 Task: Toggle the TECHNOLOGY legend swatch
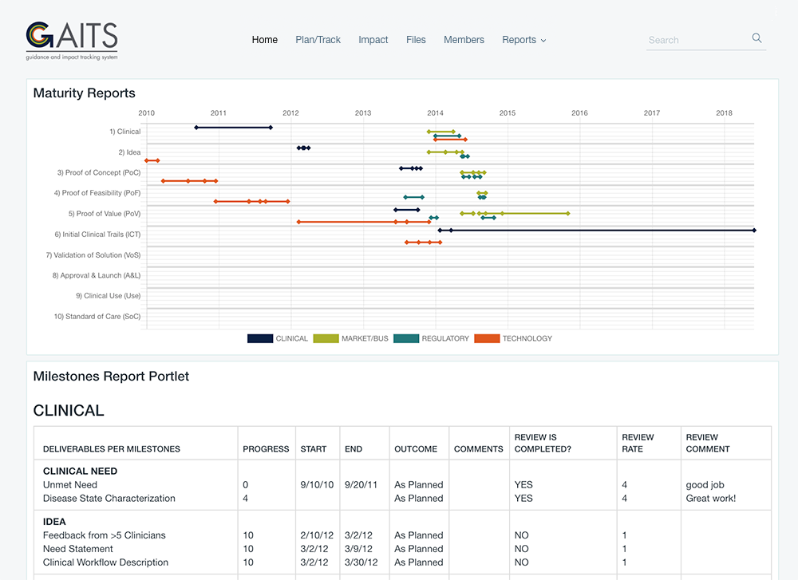(487, 338)
